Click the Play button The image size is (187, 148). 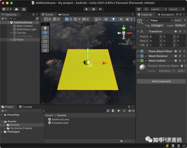87,9
